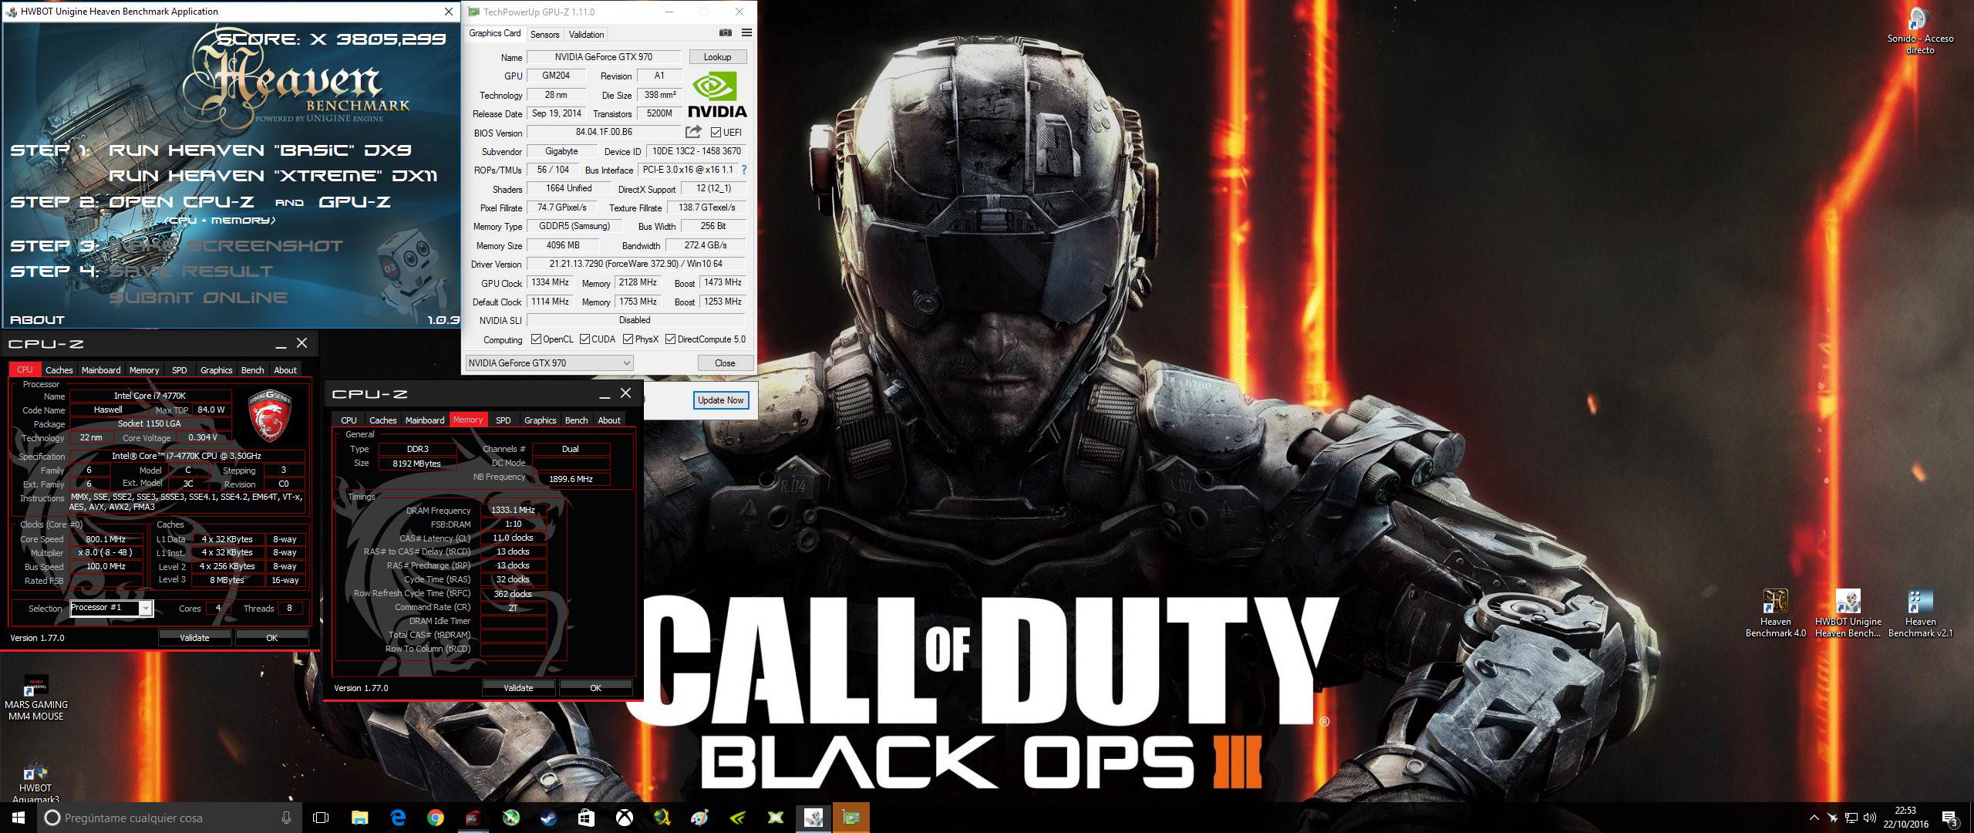
Task: Click the GPU-Z screenshot camera icon
Action: 725,33
